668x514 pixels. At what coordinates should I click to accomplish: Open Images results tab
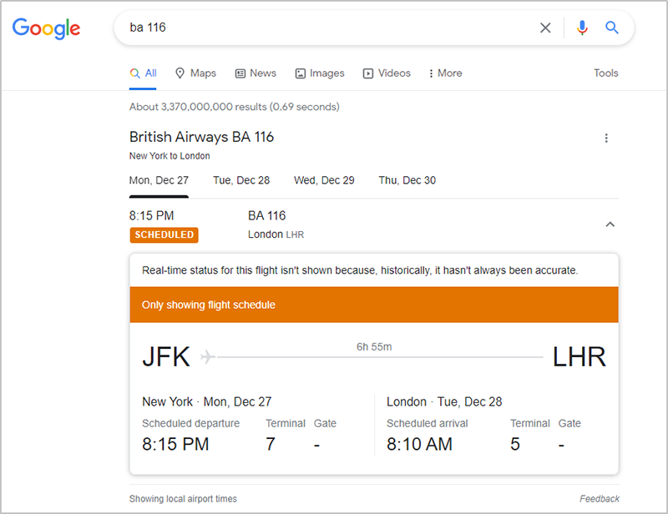[x=320, y=73]
